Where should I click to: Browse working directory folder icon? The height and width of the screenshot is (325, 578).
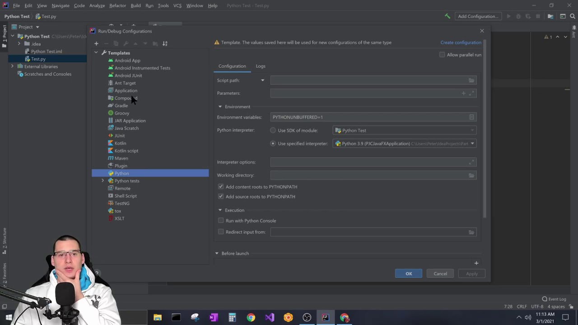[x=471, y=175]
